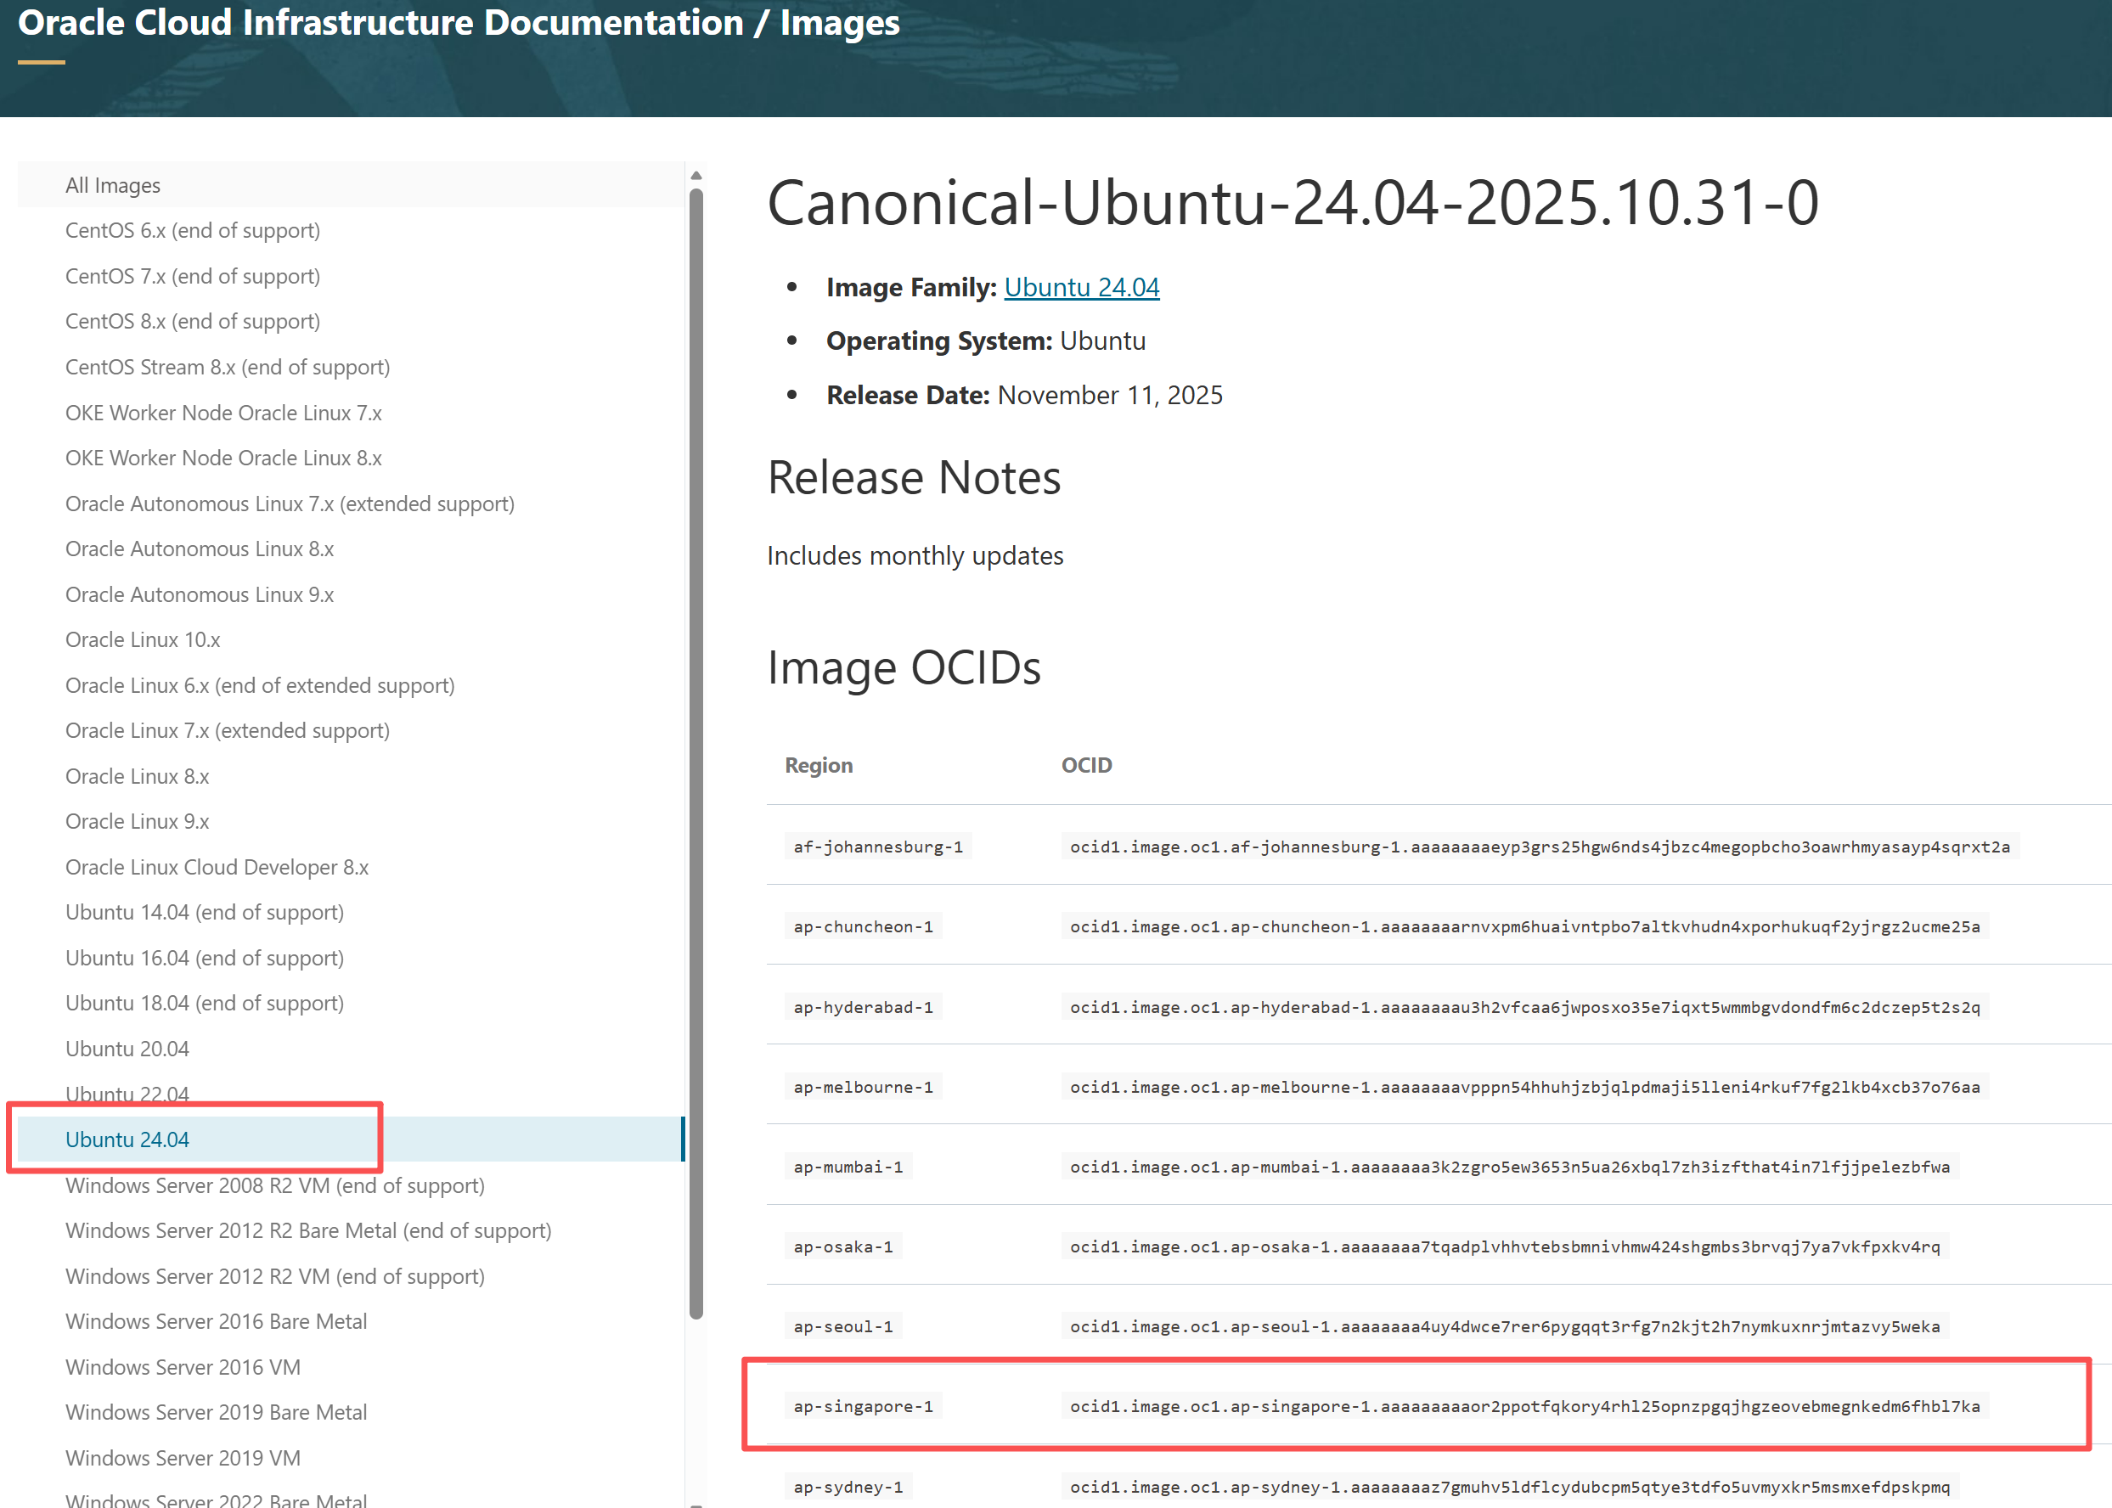Click the ap-singapore-1 OCID value
The image size is (2112, 1508).
(x=1524, y=1407)
